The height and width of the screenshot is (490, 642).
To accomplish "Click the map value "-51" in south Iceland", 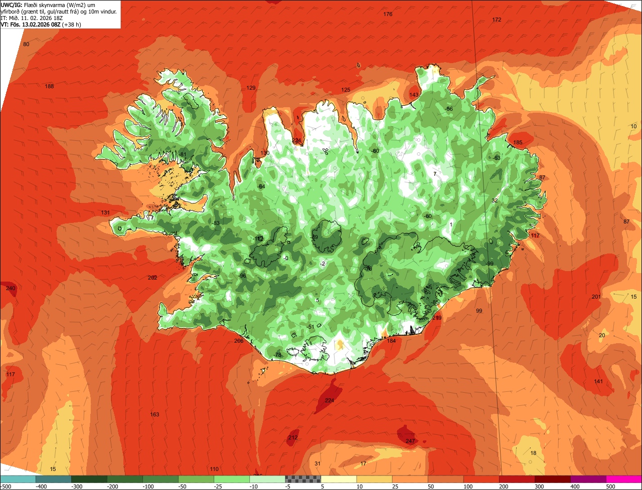I will (310, 327).
